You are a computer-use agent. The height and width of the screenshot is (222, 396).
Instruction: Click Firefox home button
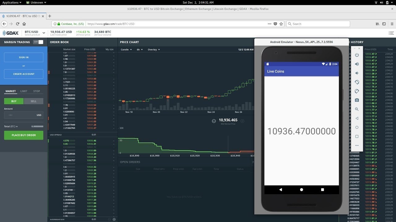pyautogui.click(x=24, y=24)
